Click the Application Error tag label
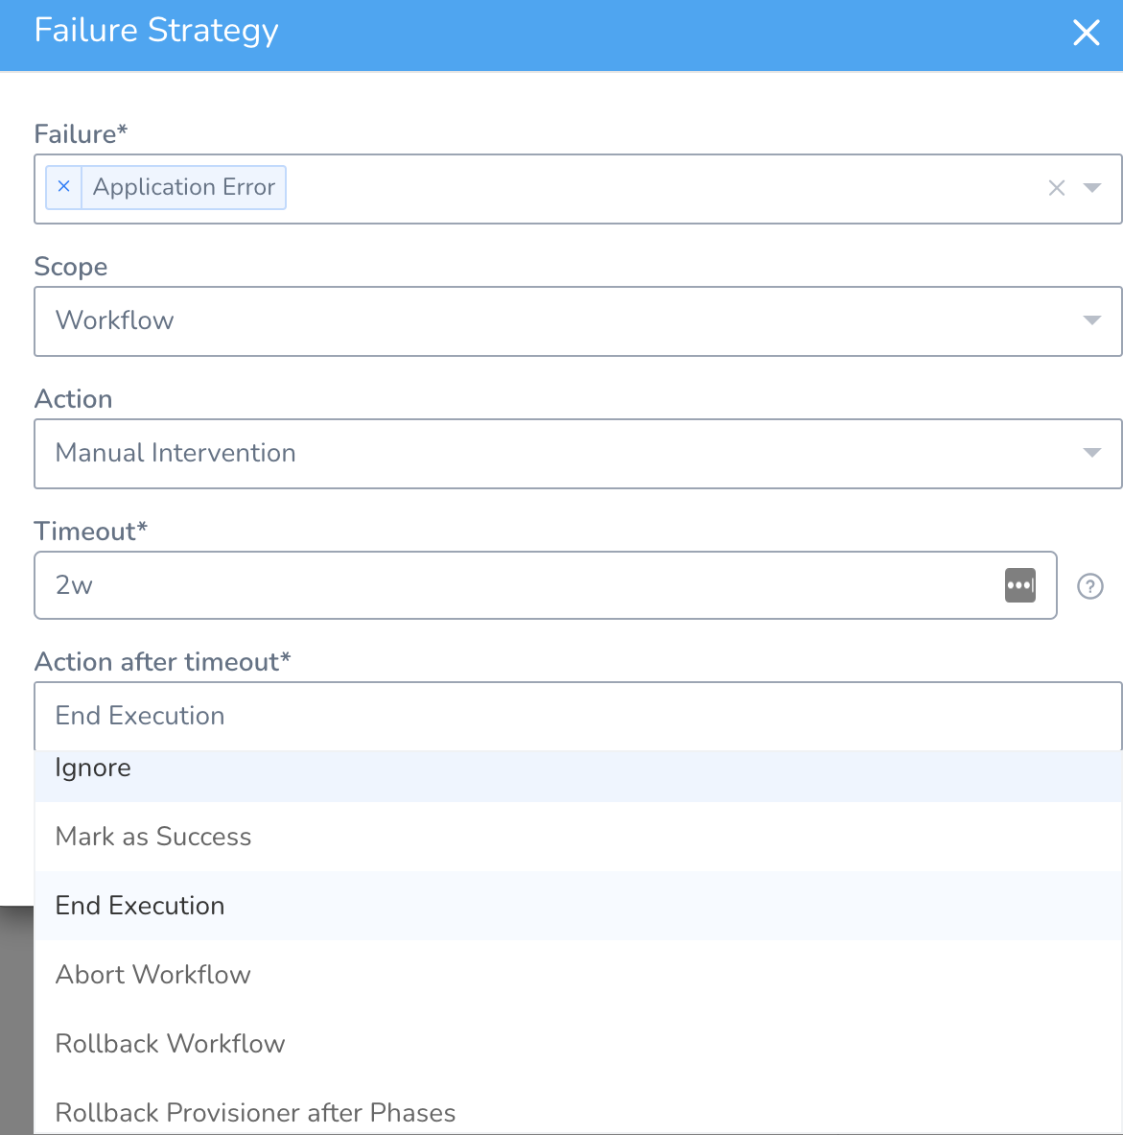The height and width of the screenshot is (1135, 1123). pyautogui.click(x=184, y=187)
